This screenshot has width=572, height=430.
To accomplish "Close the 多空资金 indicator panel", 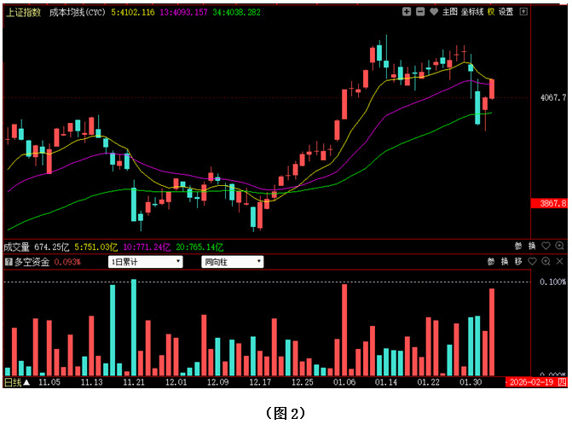I will click(560, 261).
